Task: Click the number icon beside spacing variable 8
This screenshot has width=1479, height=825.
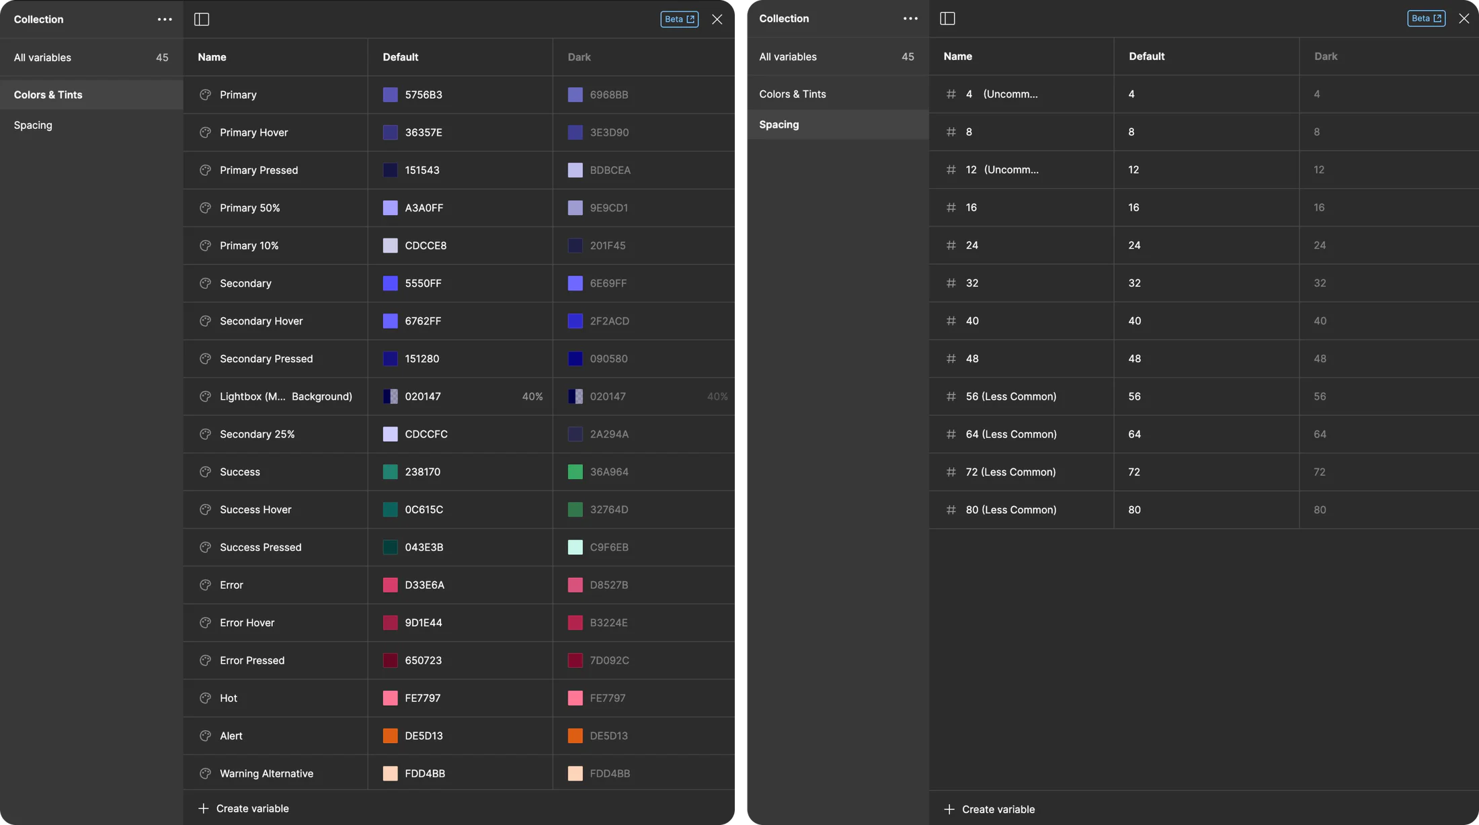Action: (951, 132)
